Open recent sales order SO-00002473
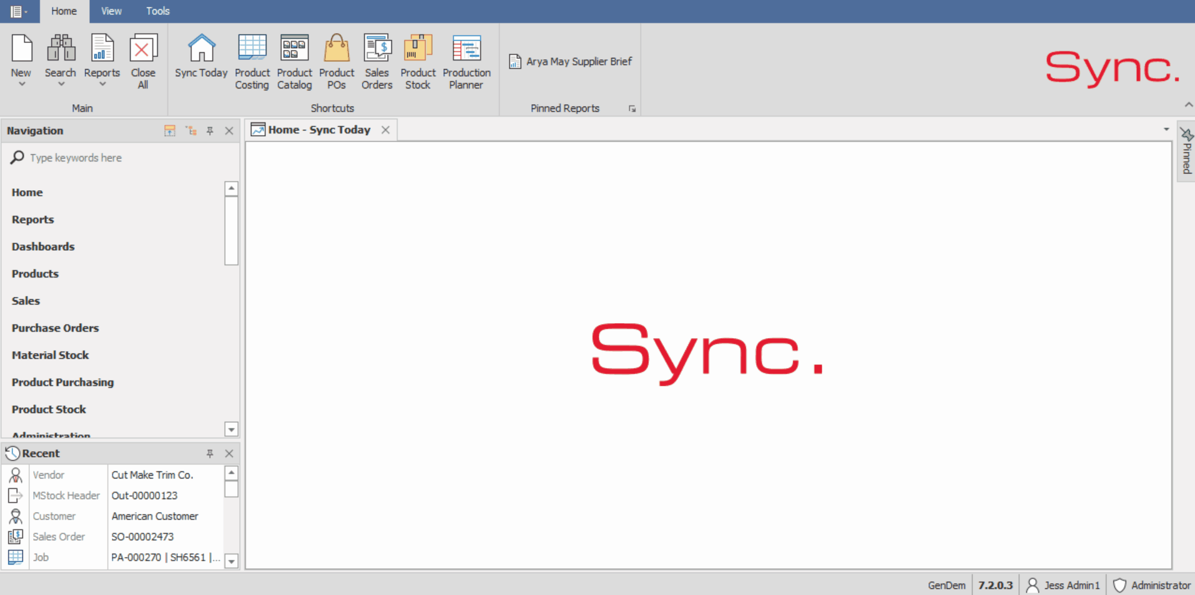This screenshot has width=1195, height=595. (x=142, y=536)
